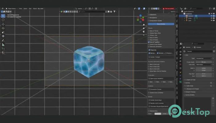This screenshot has width=216, height=123.
Task: Expand the Annotations panel in sidebar
Action: pos(153,18)
